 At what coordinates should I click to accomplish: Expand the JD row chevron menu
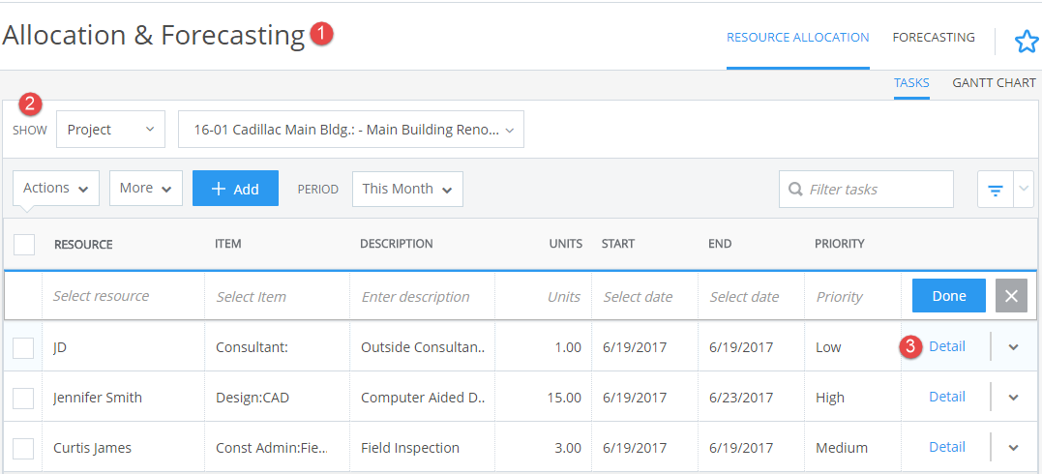(x=1013, y=347)
